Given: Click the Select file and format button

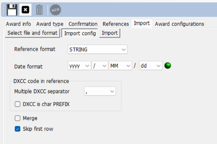Looking at the screenshot, I should click(32, 33).
